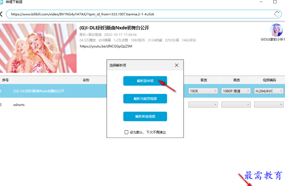The height and width of the screenshot is (186, 285).
Task: Click the app logo in the title bar
Action: click(1, 2)
